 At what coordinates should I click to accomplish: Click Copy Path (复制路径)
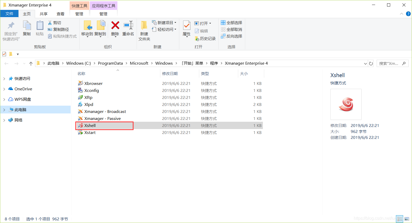pyautogui.click(x=58, y=30)
